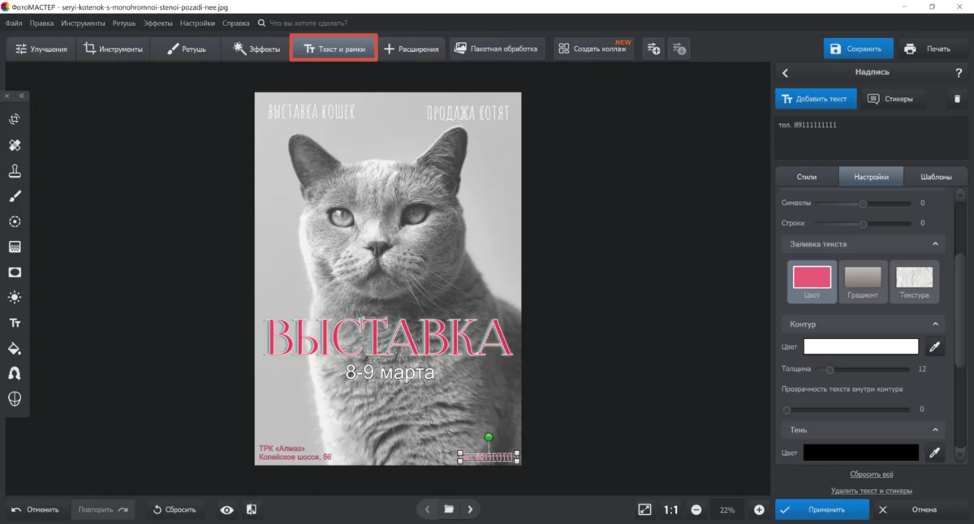Image resolution: width=974 pixels, height=524 pixels.
Task: Pick the brush tool from the sidebar
Action: pyautogui.click(x=14, y=195)
